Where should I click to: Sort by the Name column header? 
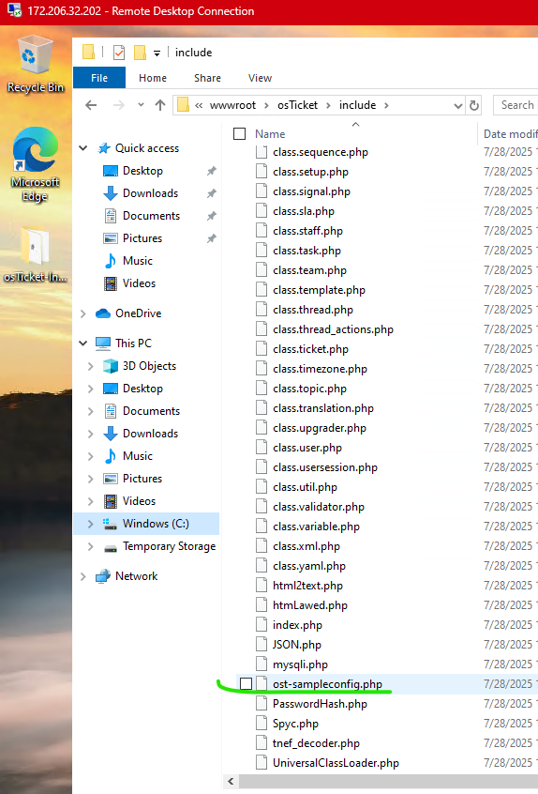point(270,134)
